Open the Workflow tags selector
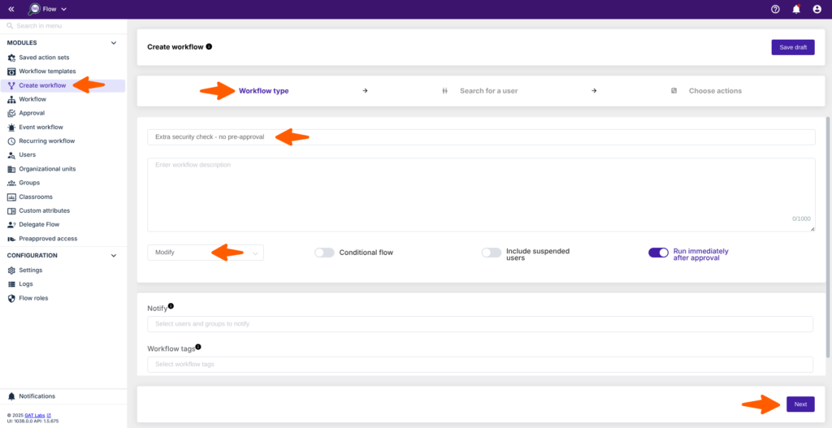Screen dimensions: 832x428 click(479, 365)
